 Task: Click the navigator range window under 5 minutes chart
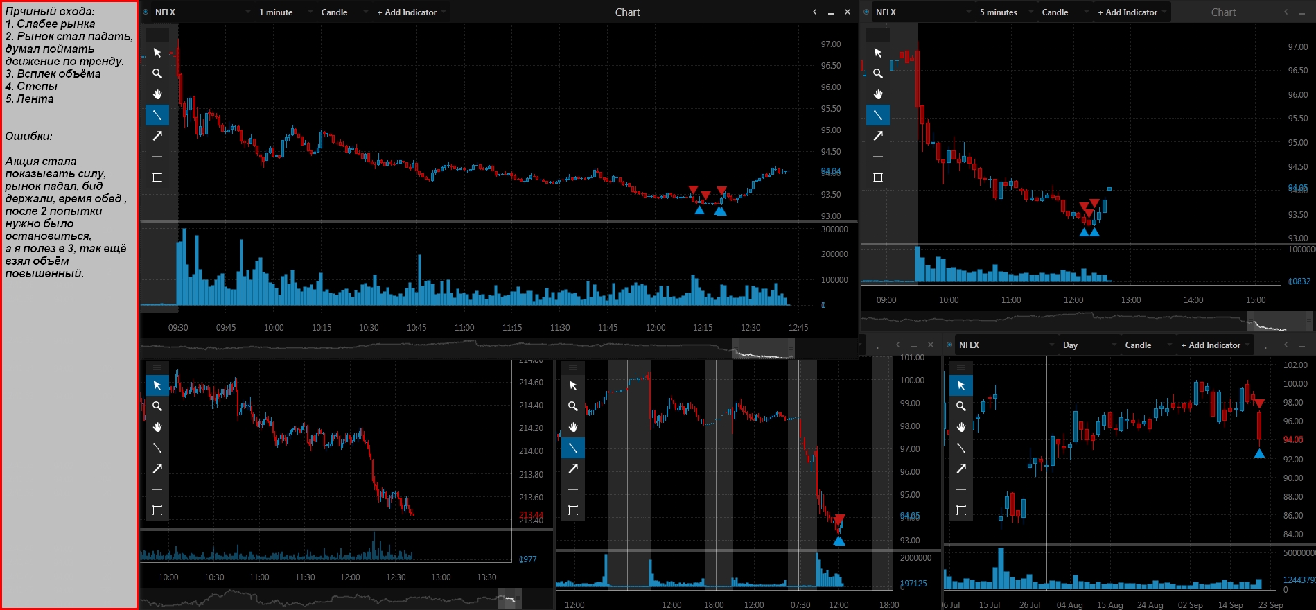[x=1279, y=321]
